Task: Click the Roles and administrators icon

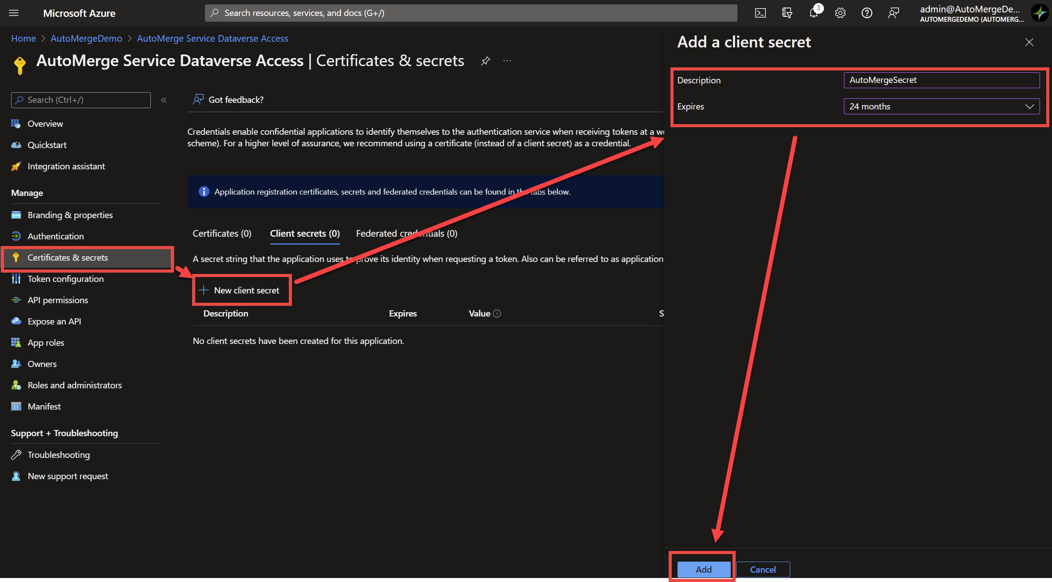Action: (16, 385)
